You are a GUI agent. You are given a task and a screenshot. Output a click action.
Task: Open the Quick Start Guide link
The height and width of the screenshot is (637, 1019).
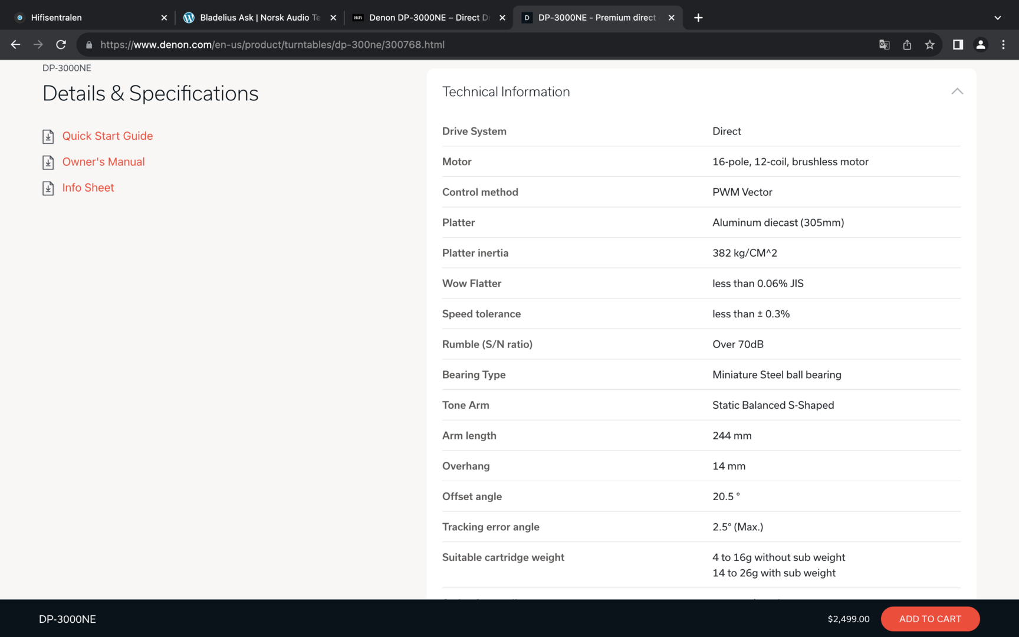(x=107, y=136)
